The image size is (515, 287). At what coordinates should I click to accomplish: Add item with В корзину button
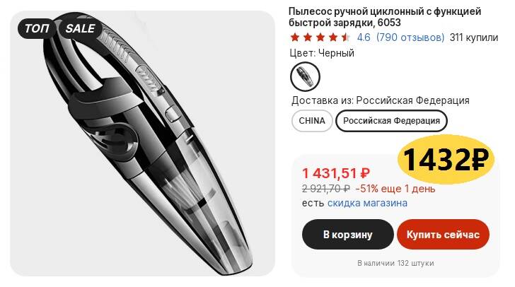[x=348, y=235]
